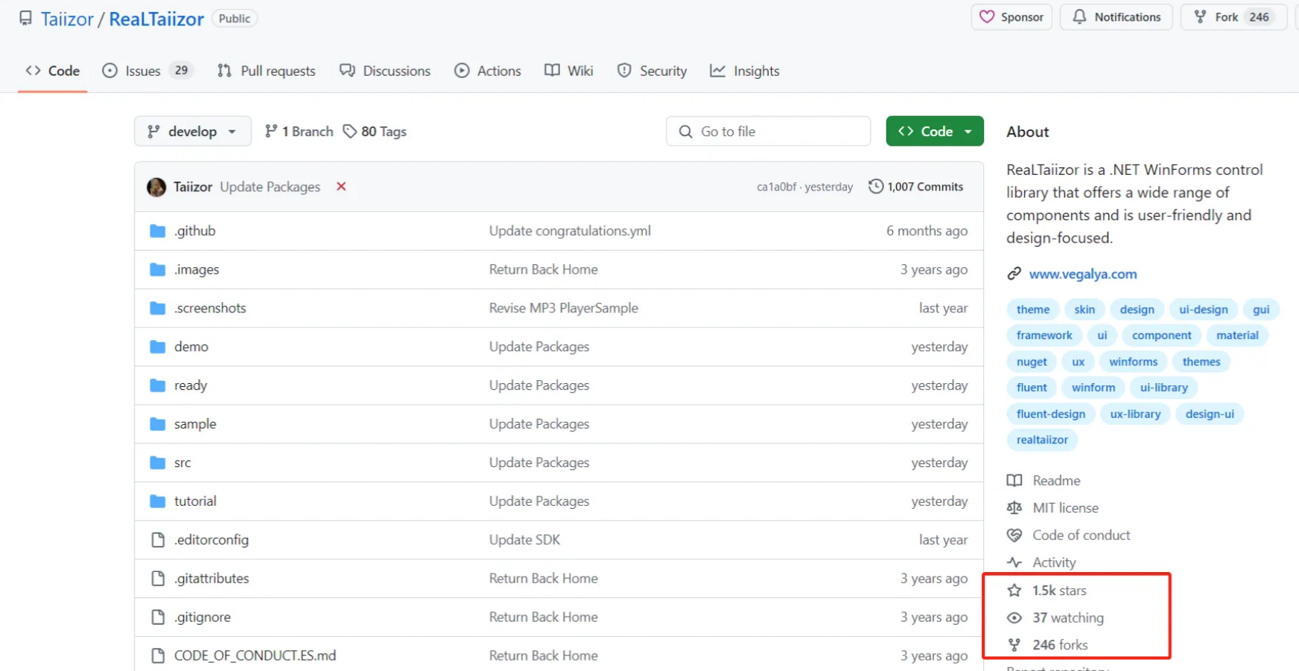Select the winforms topic tag
Screen dimensions: 1299x671
tap(1133, 362)
